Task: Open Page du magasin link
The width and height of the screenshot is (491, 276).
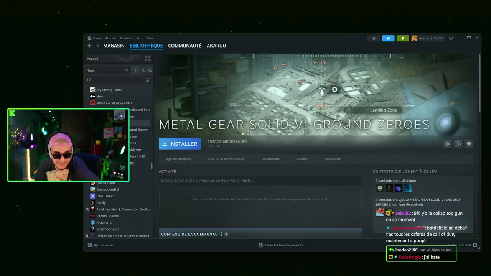Action: (x=178, y=159)
